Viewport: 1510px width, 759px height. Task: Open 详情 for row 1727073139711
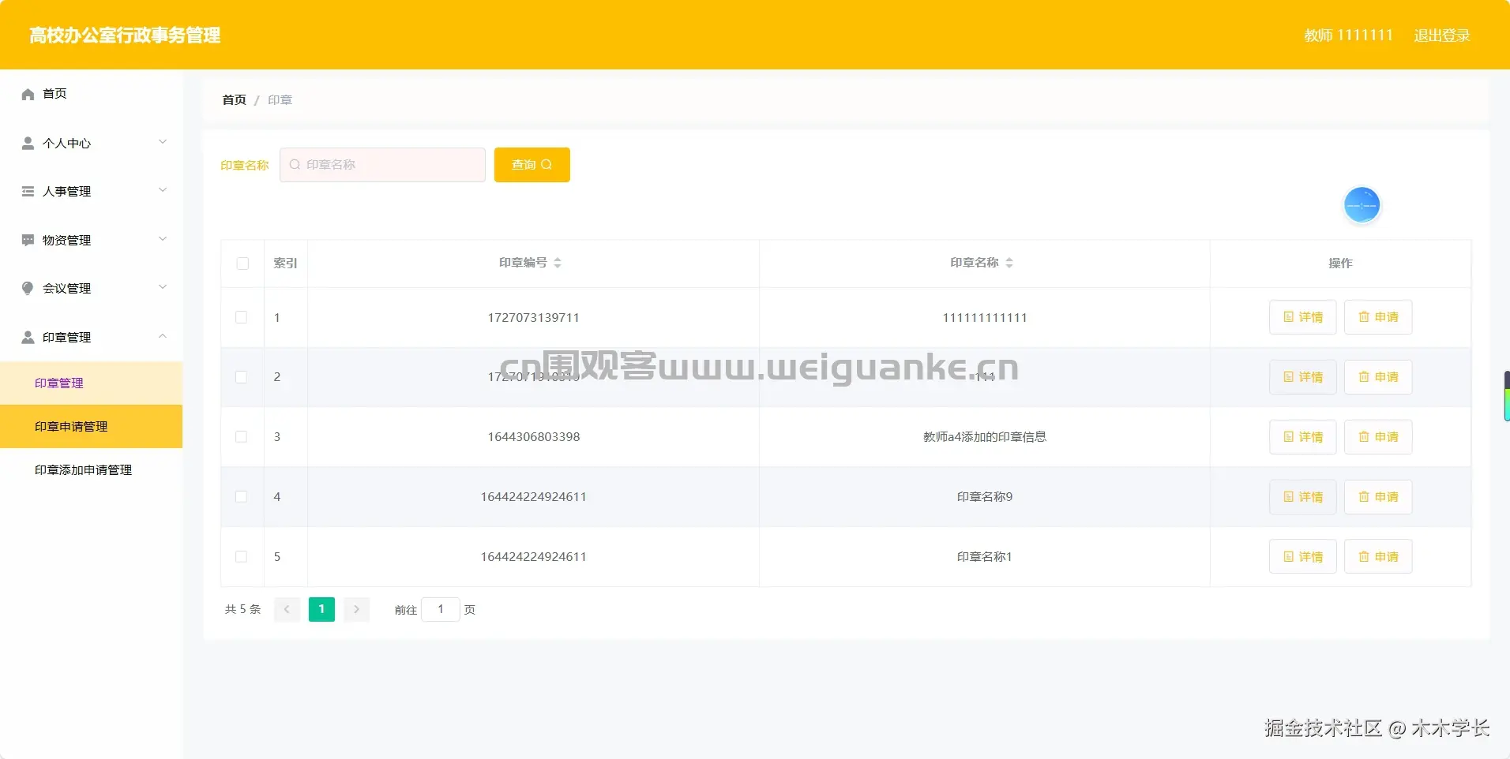pos(1302,317)
